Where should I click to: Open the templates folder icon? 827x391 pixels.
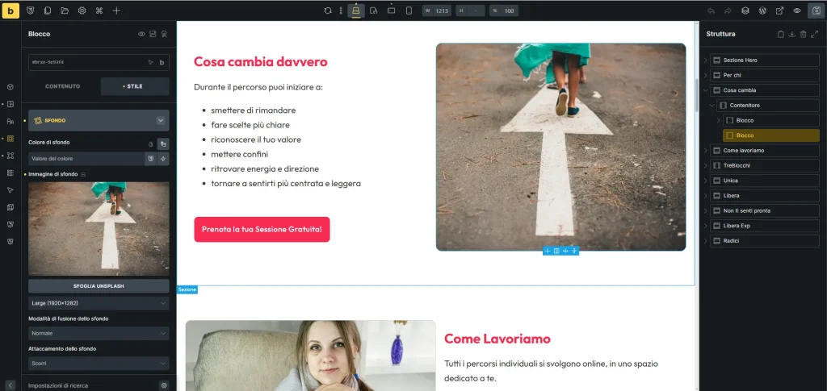(x=65, y=10)
